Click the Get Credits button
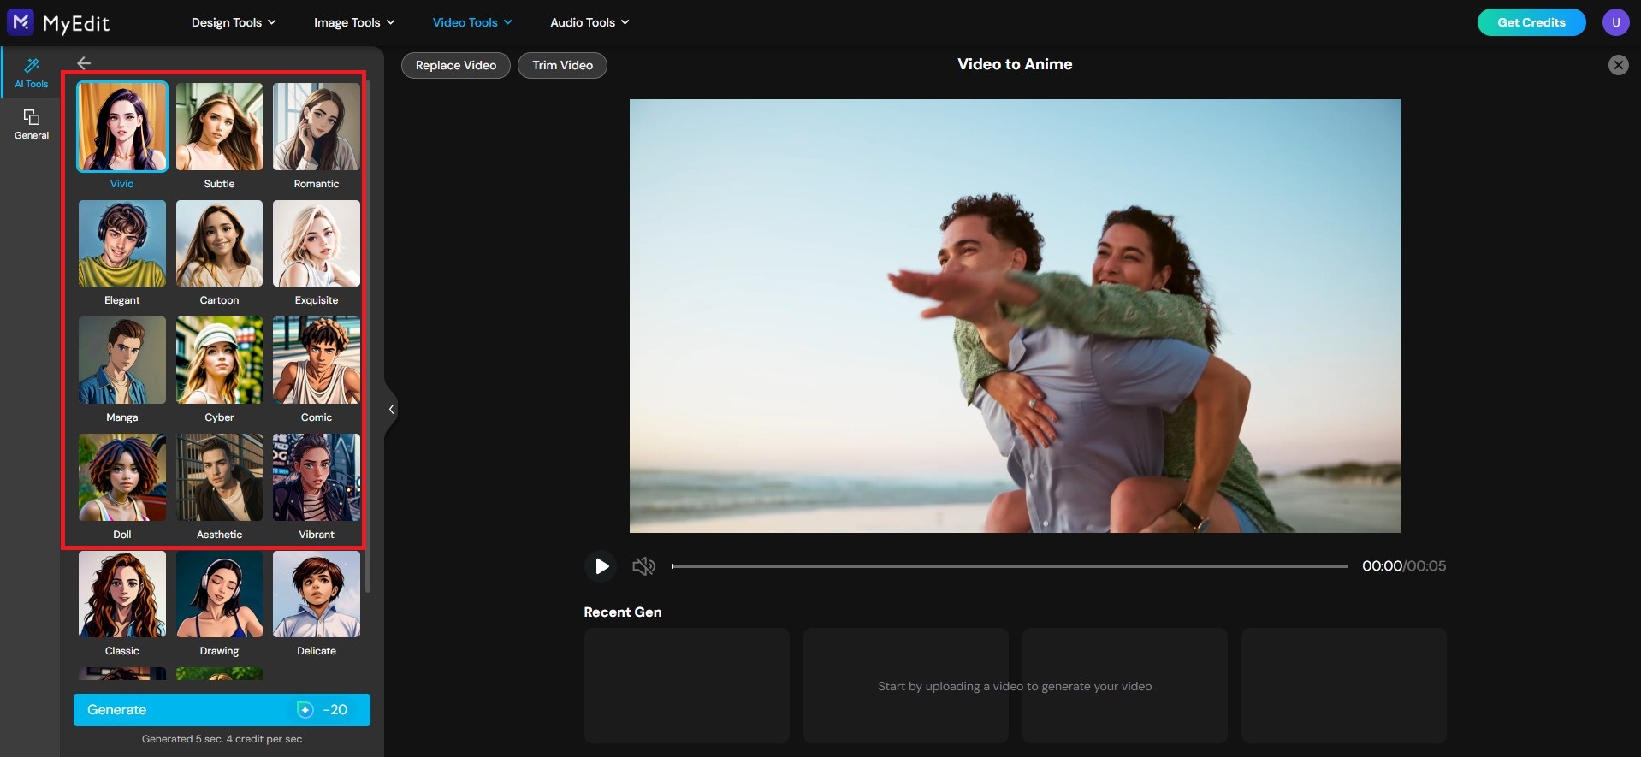 [x=1531, y=22]
